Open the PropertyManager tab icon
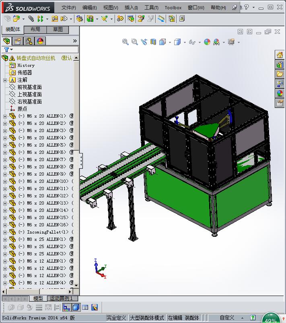The height and width of the screenshot is (323, 286). pyautogui.click(x=18, y=41)
